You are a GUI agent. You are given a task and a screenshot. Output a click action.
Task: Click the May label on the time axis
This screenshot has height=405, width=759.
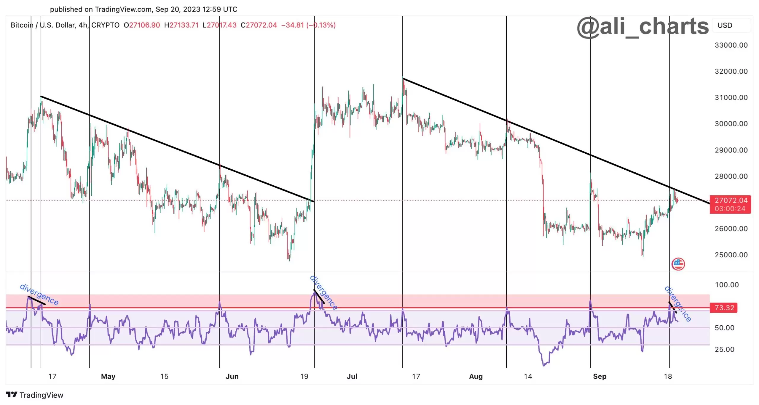[x=108, y=376]
